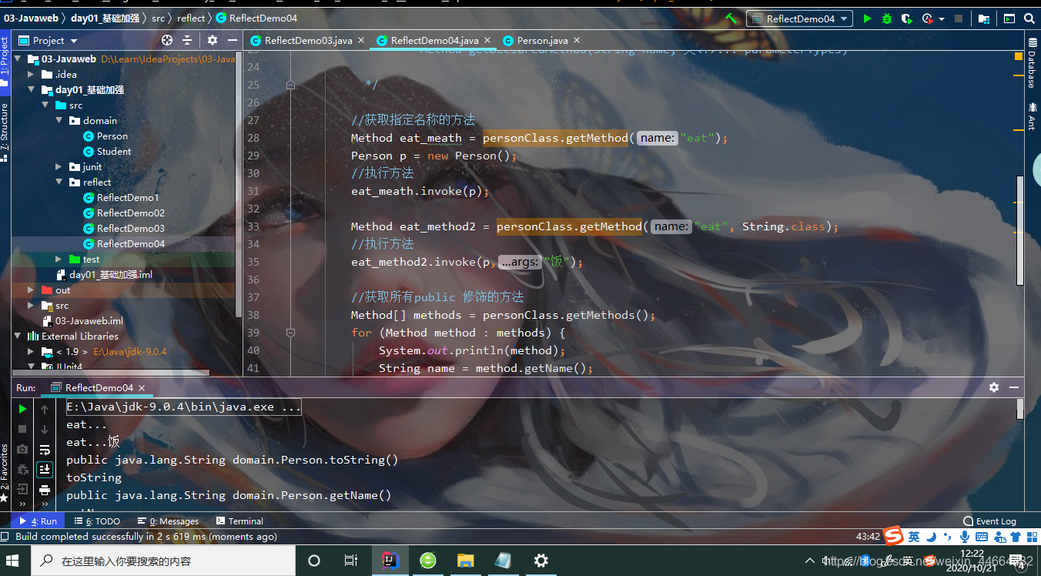Viewport: 1041px width, 576px height.
Task: Print the console output
Action: [x=45, y=489]
